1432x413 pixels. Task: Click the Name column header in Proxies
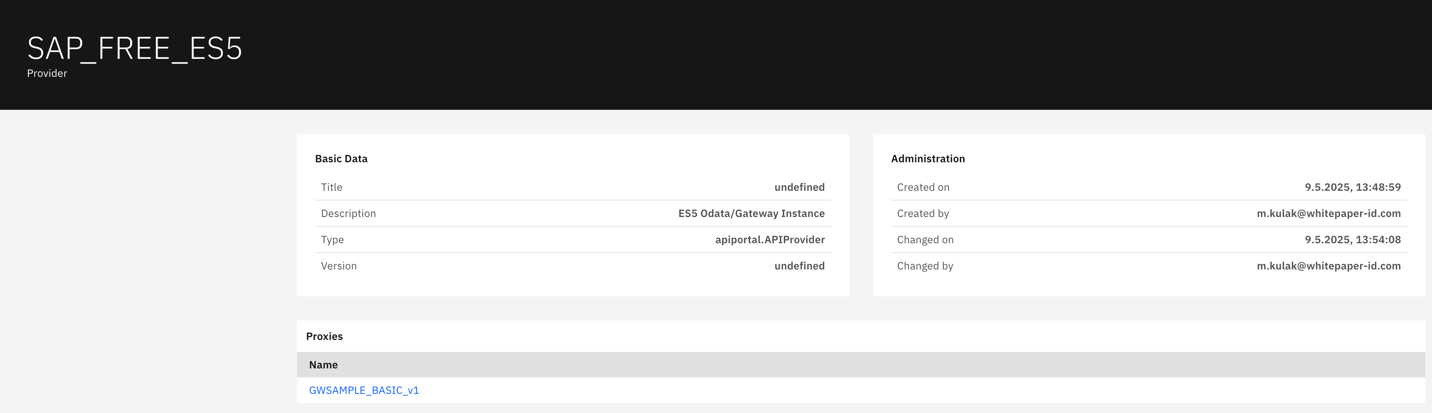click(x=323, y=365)
